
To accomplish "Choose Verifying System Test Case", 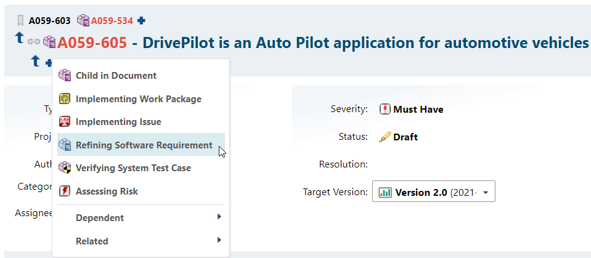I will [x=141, y=168].
